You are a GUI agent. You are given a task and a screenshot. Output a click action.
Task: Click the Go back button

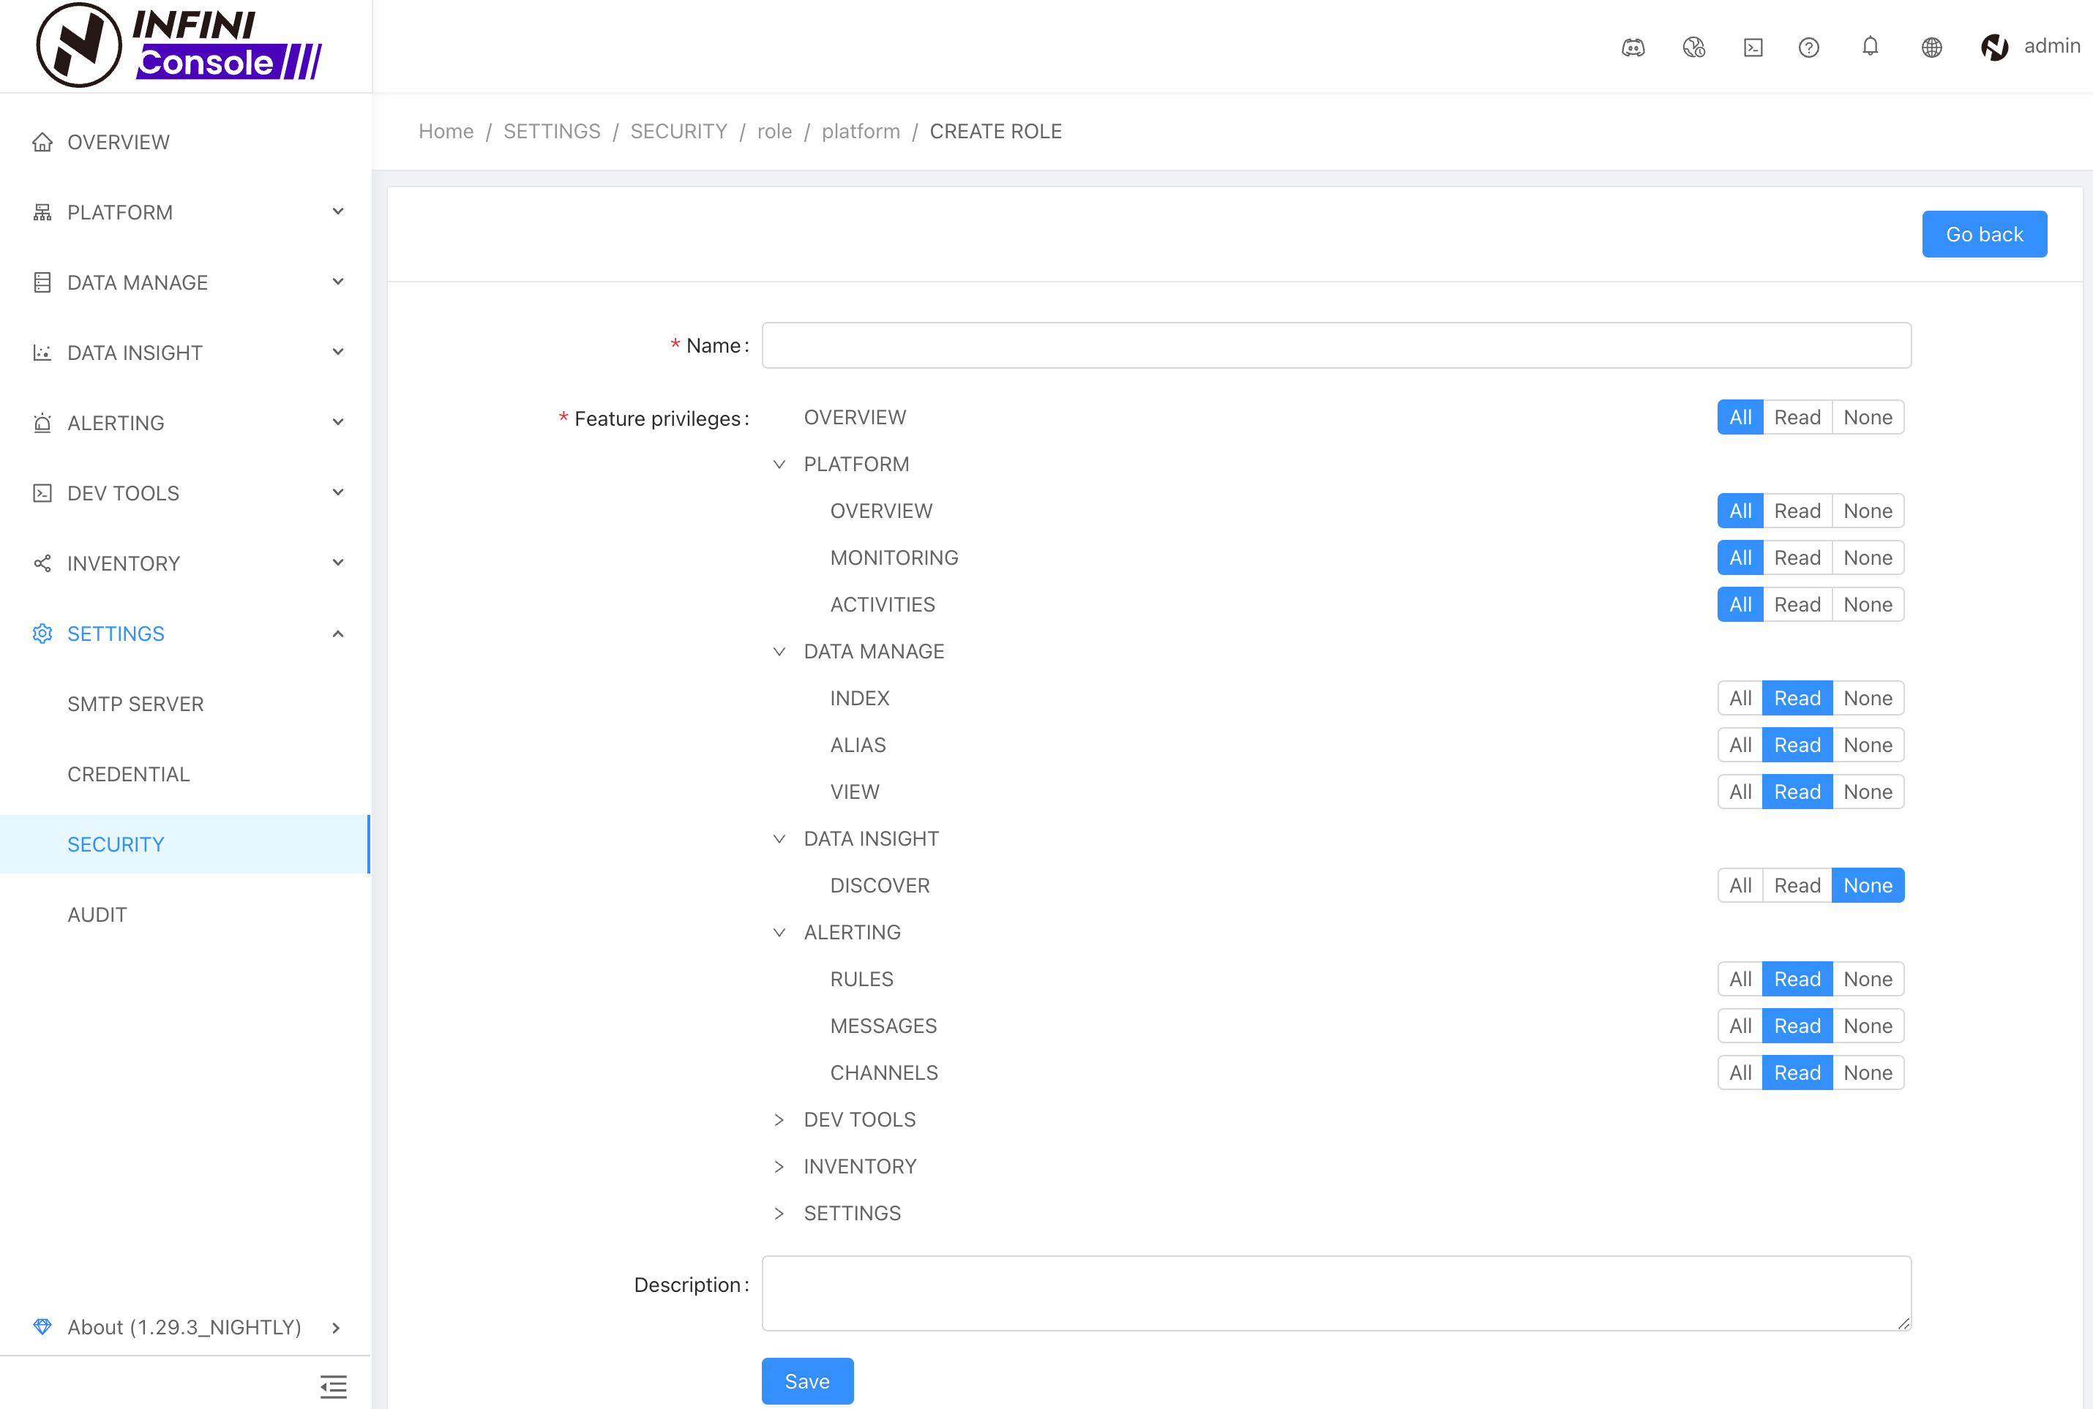[x=1983, y=235]
